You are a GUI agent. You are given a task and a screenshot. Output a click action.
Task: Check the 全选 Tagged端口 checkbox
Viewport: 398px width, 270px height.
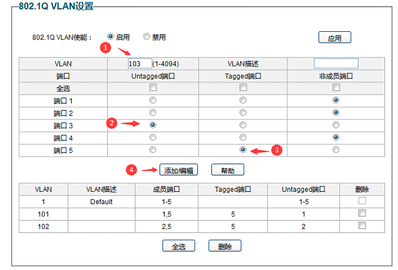(x=243, y=88)
